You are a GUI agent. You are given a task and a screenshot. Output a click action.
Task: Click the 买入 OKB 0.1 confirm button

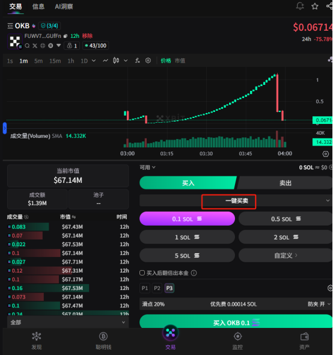236,321
